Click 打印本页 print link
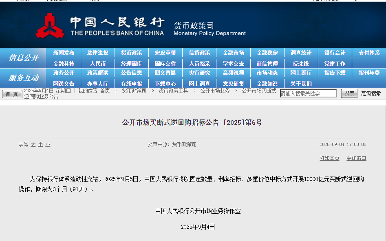Screen dimensions: 386x241 coord(329,158)
